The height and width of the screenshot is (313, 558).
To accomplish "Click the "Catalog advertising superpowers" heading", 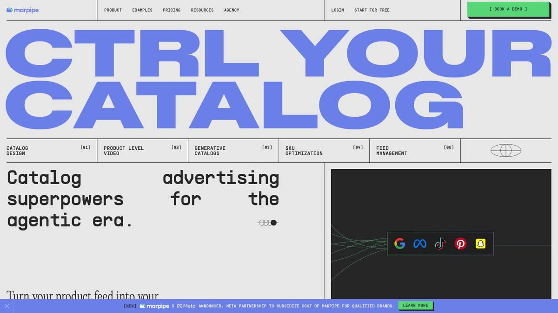I will click(x=143, y=199).
